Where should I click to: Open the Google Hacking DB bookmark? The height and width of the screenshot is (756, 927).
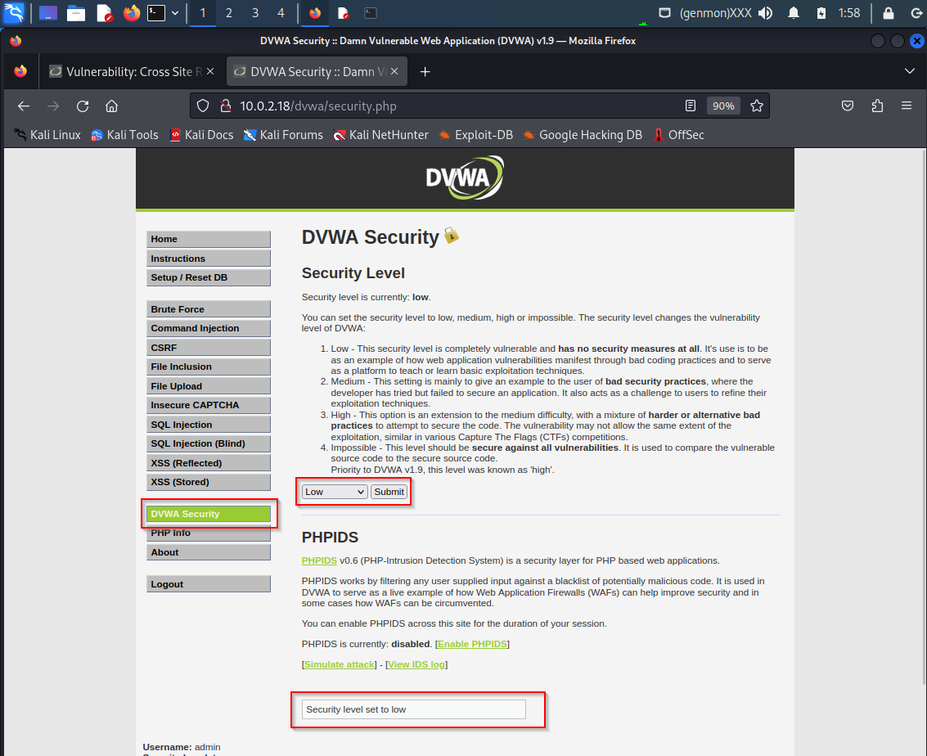click(583, 135)
